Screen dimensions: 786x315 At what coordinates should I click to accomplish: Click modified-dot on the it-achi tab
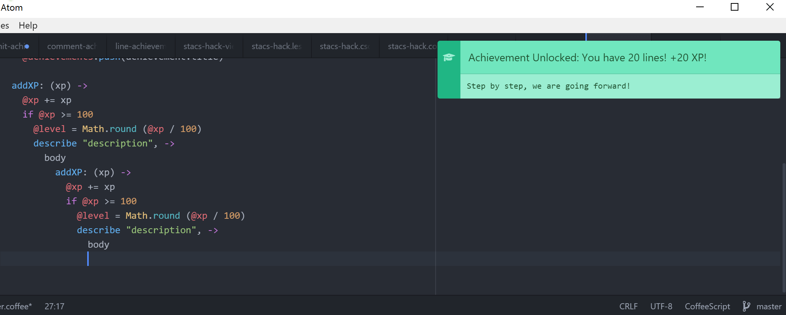pyautogui.click(x=27, y=46)
